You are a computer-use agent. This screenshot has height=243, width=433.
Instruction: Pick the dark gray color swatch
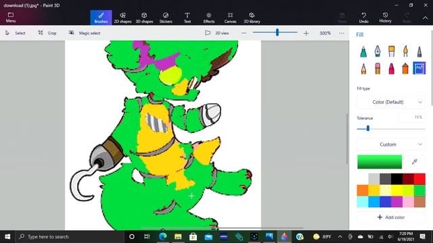(x=385, y=179)
